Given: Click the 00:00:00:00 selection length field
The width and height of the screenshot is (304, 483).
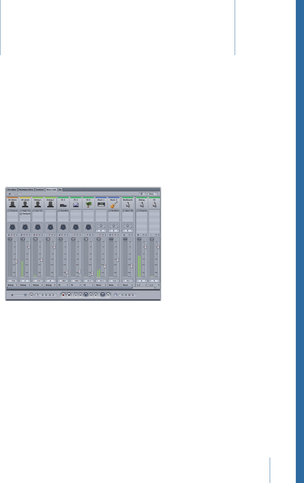Looking at the screenshot, I should (127, 294).
